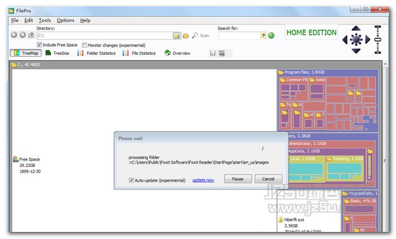Toggle Auto-update (experimental) checkbox

[x=131, y=180]
